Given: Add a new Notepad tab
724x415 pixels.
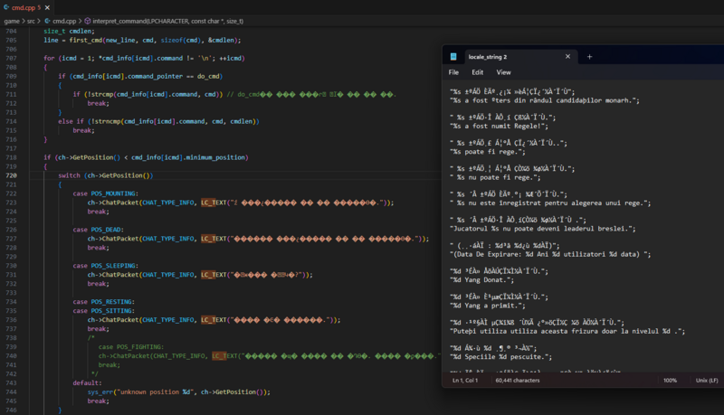Looking at the screenshot, I should [589, 57].
